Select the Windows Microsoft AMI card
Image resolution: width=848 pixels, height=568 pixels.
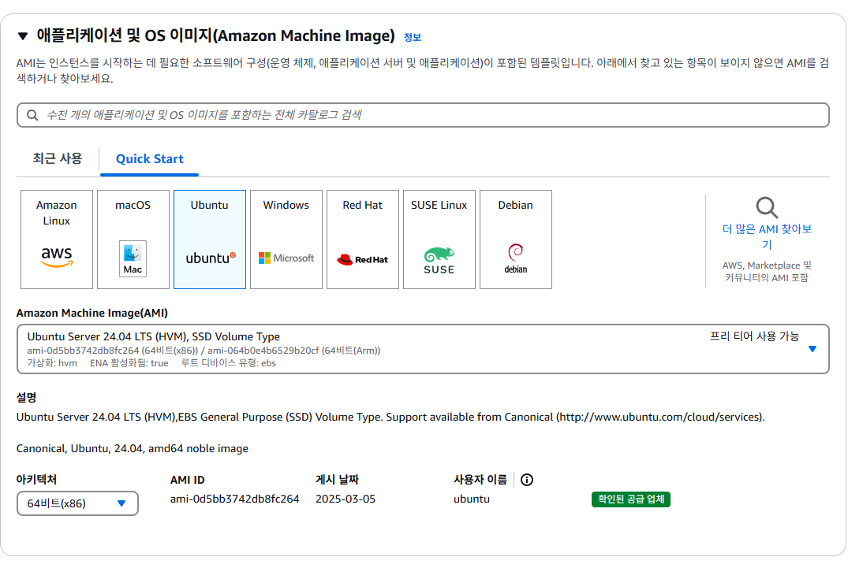[286, 239]
